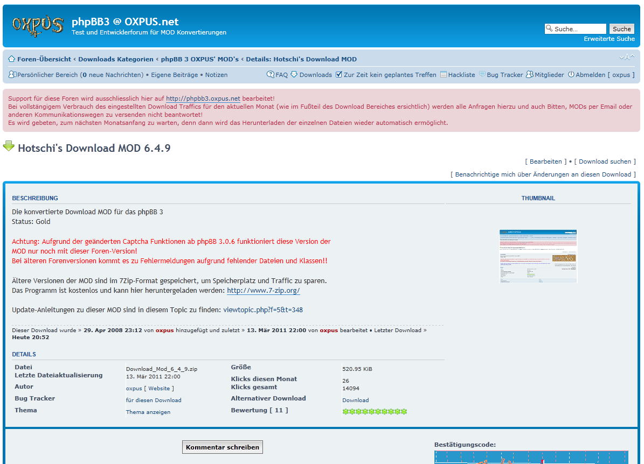Image resolution: width=644 pixels, height=464 pixels.
Task: Click the Persönlicher Bereich user icon
Action: tap(12, 75)
